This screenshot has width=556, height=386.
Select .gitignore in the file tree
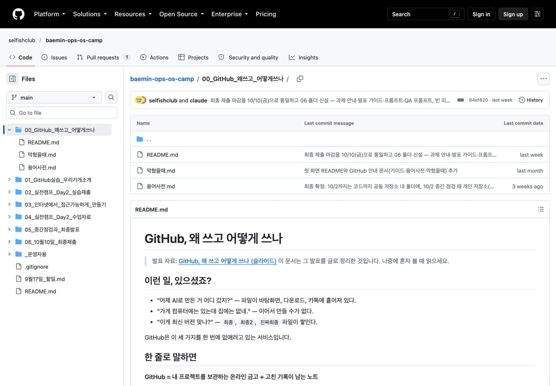[x=36, y=267]
